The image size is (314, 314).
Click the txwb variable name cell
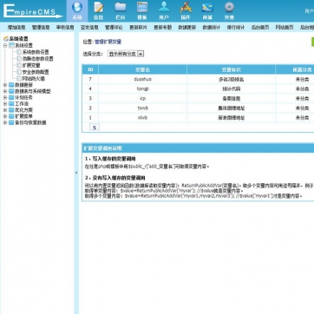(x=143, y=108)
